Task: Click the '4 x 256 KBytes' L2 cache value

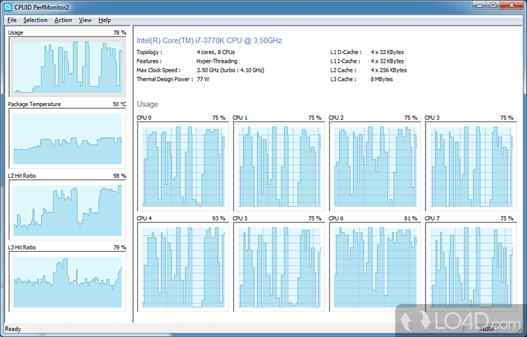Action: pyautogui.click(x=389, y=71)
